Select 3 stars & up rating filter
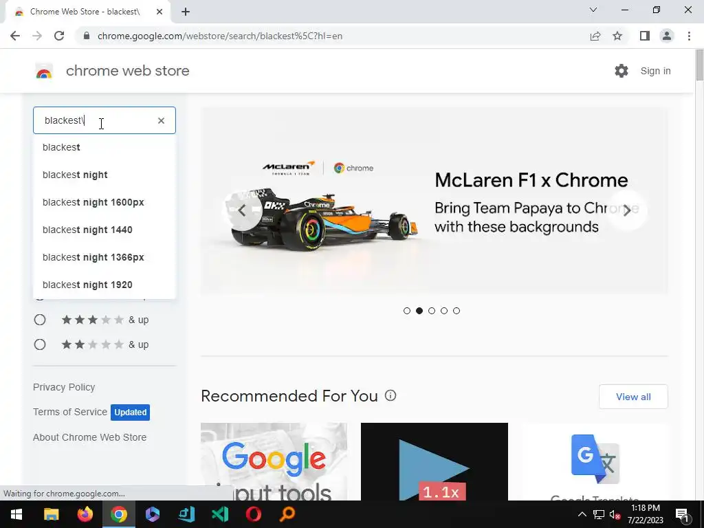Screen dimensions: 704x528 40,320
